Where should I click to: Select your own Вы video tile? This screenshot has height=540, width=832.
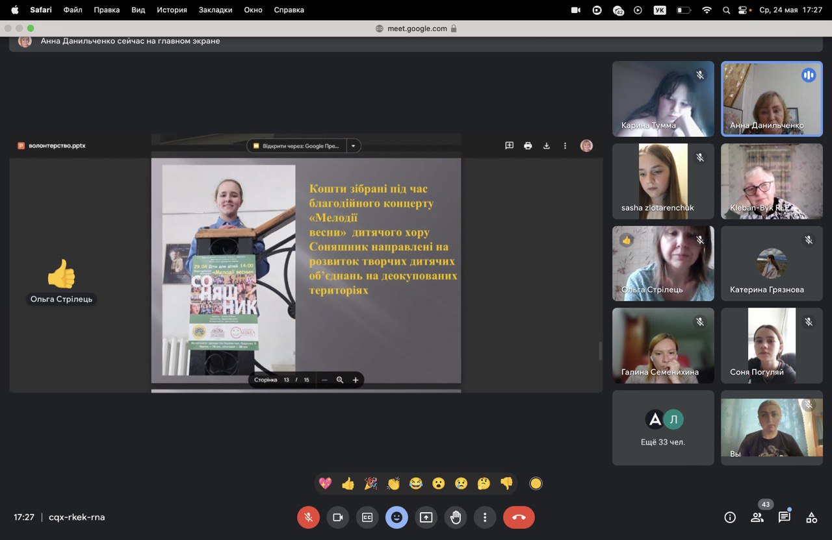[772, 428]
